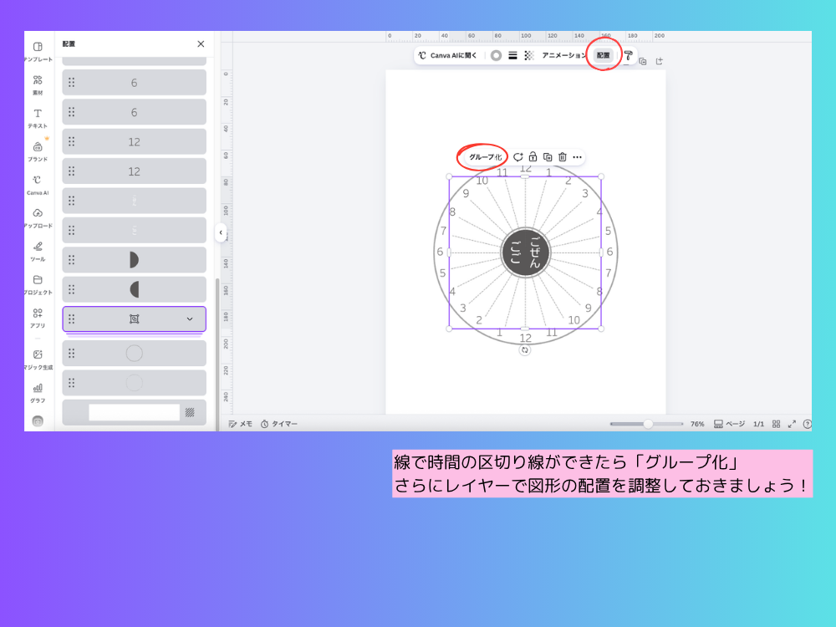The image size is (836, 627).
Task: Click the comment bubble icon in floating toolbar
Action: point(517,157)
